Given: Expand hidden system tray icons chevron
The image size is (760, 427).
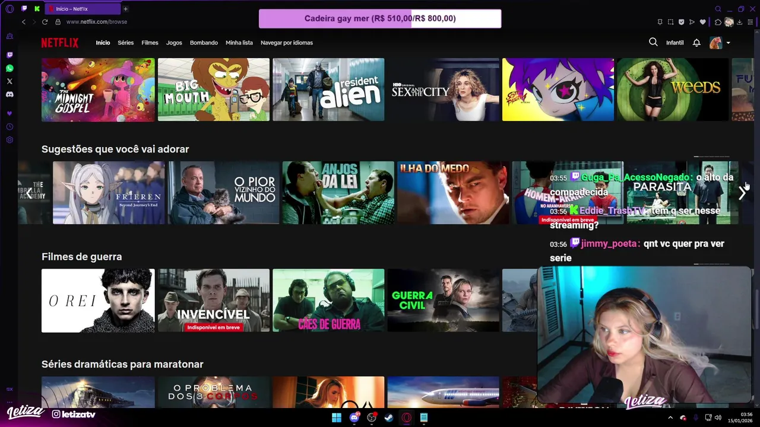Looking at the screenshot, I should pyautogui.click(x=670, y=418).
